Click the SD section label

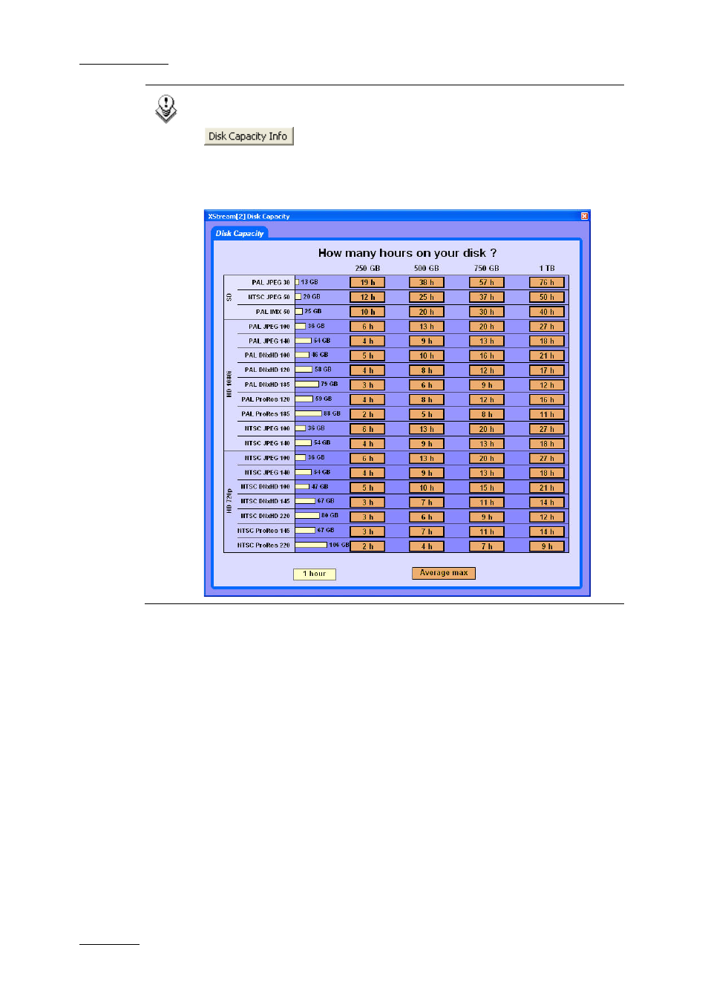click(x=229, y=297)
